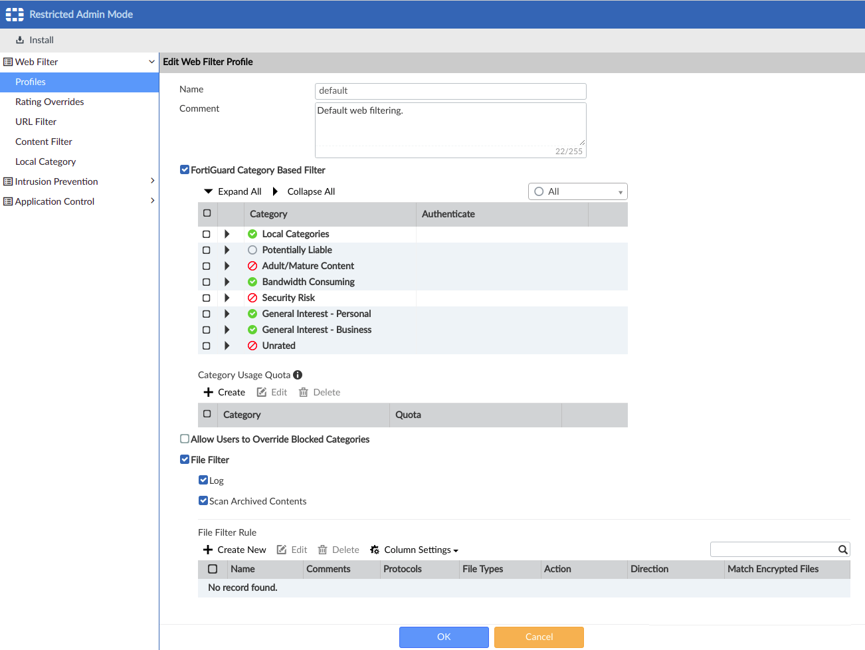Image resolution: width=865 pixels, height=650 pixels.
Task: Enable Allow Users to Override Blocked Categories
Action: coord(185,439)
